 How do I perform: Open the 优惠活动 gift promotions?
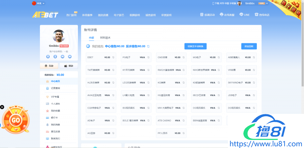pyautogui.click(x=207, y=15)
